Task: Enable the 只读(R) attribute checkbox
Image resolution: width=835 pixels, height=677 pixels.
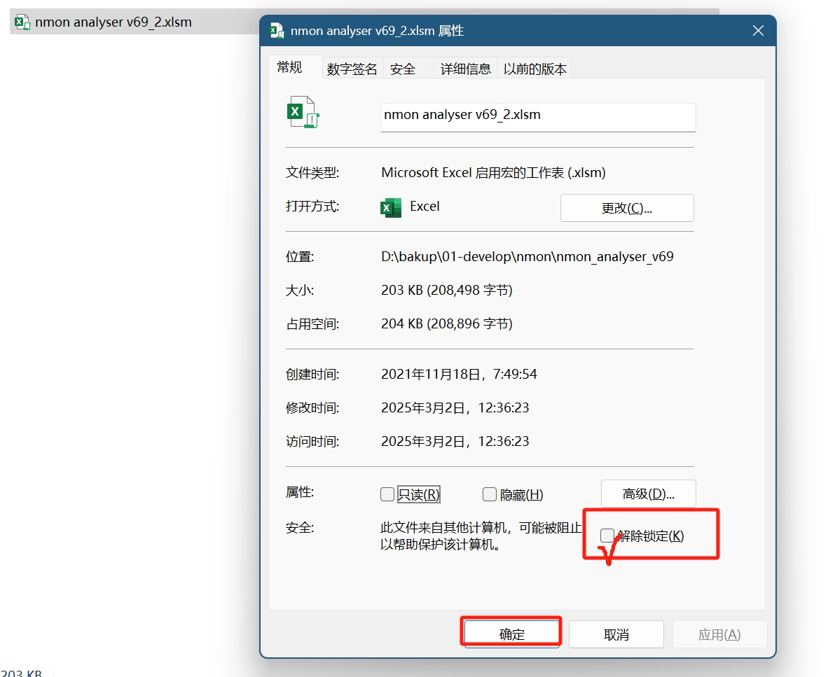Action: [387, 494]
